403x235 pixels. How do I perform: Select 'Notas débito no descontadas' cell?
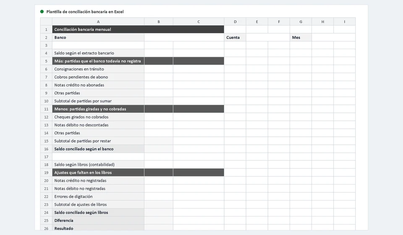[x=98, y=125]
